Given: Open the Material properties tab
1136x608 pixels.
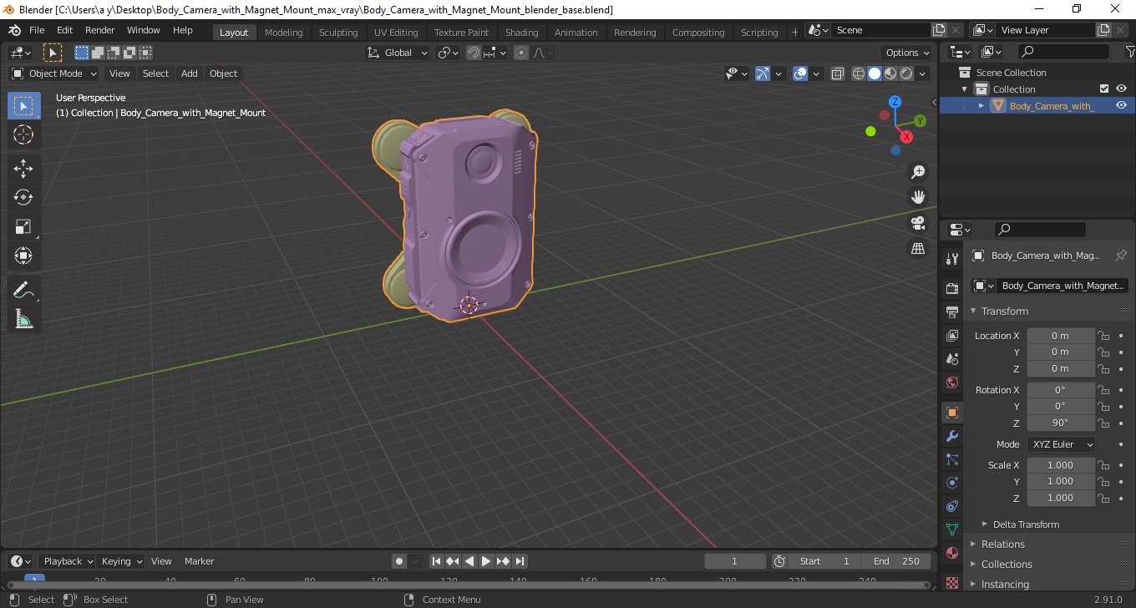Looking at the screenshot, I should tap(952, 553).
